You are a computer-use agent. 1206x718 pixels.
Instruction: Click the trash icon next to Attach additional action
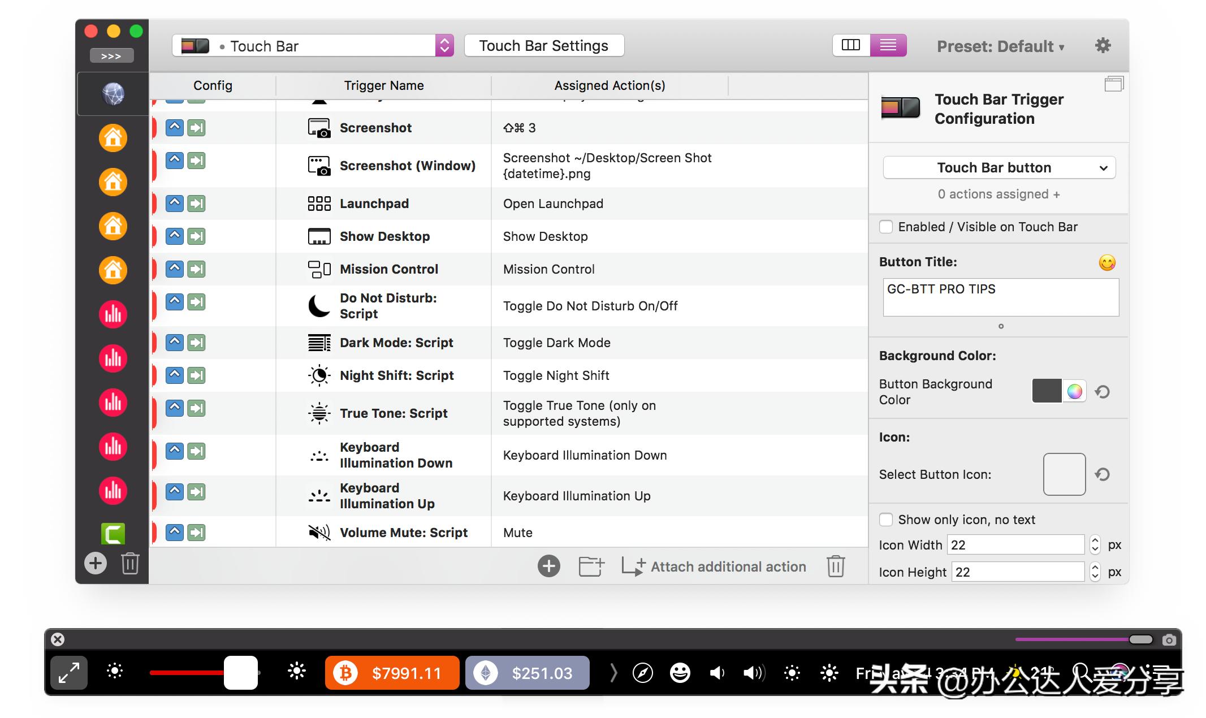coord(835,566)
